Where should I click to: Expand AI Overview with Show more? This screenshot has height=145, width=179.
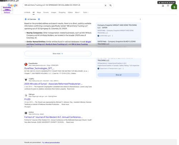pos(58,54)
